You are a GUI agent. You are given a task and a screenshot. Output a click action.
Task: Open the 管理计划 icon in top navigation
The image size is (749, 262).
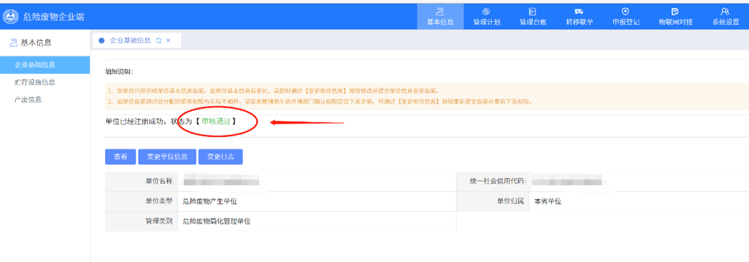pos(486,12)
